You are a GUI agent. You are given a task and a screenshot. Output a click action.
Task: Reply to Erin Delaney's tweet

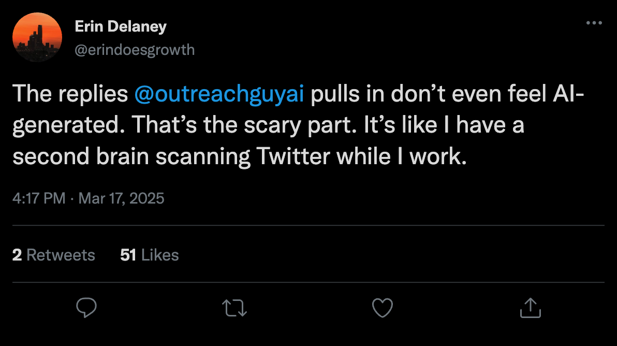pyautogui.click(x=86, y=307)
